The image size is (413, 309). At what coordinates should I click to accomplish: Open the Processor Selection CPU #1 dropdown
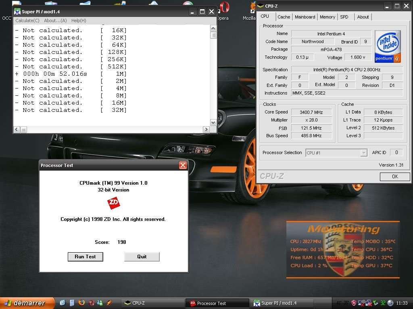click(x=336, y=152)
